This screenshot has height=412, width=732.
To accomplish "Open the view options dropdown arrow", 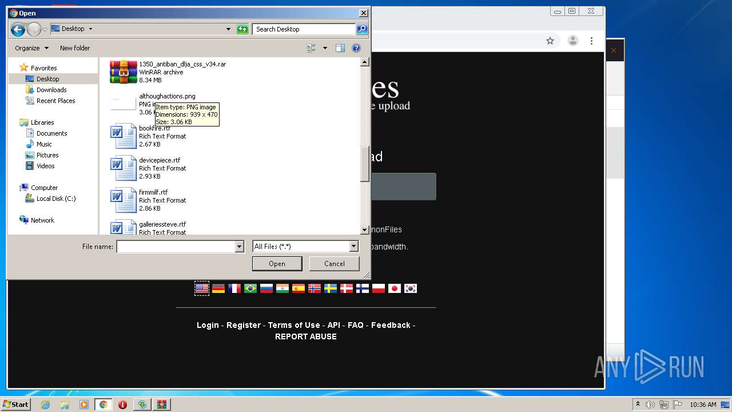I will (325, 48).
